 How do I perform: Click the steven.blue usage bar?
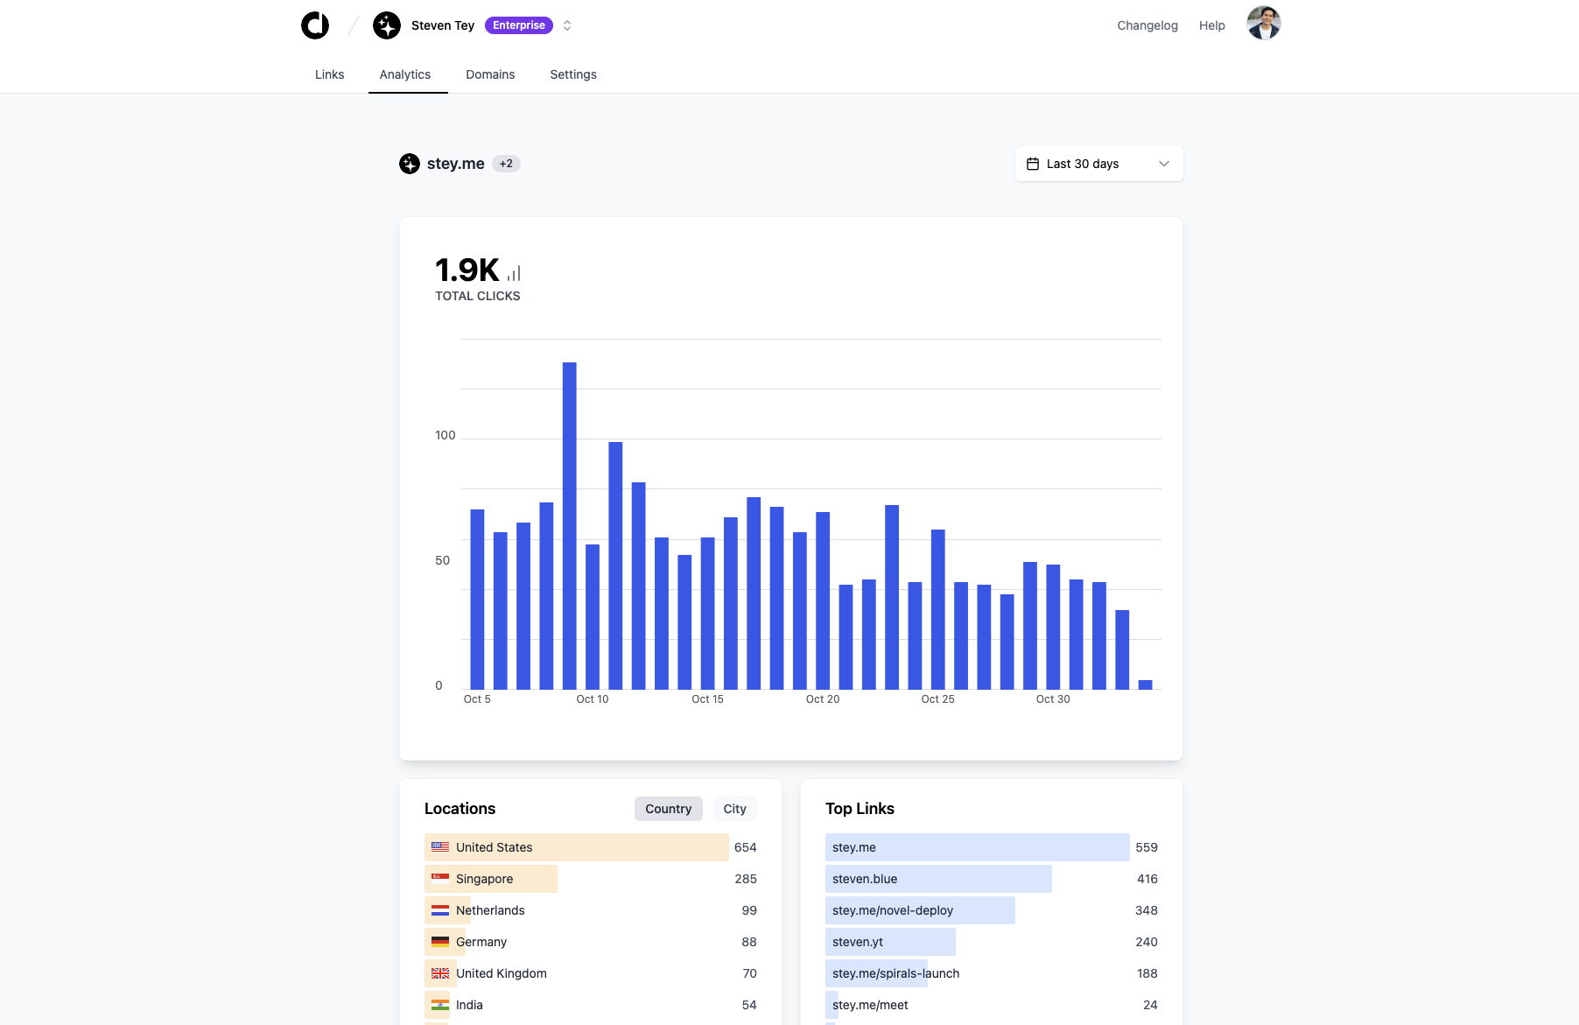pos(938,878)
